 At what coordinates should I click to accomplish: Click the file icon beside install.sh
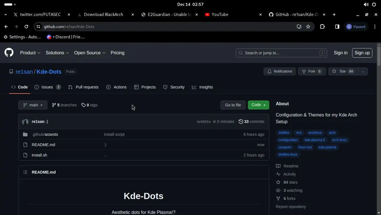coord(25,155)
